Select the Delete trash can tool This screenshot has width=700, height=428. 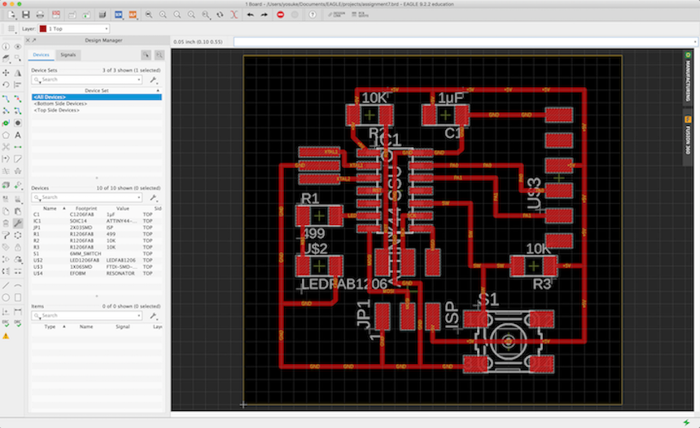6,222
